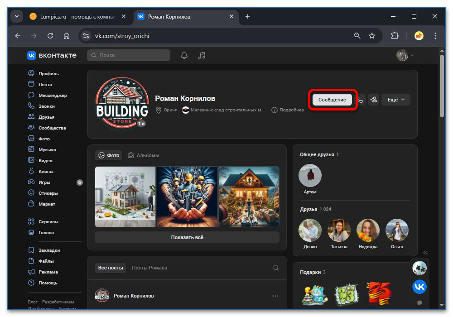Screen dimensions: 453x317
Task: Search posts with wall magnifier icon
Action: pos(276,268)
